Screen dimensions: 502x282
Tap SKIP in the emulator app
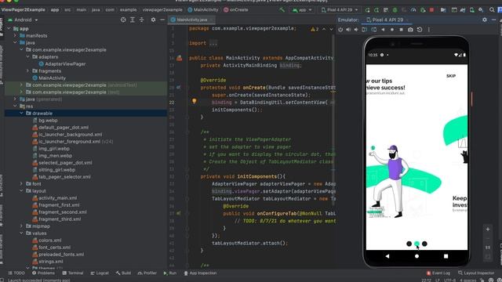[x=451, y=76]
